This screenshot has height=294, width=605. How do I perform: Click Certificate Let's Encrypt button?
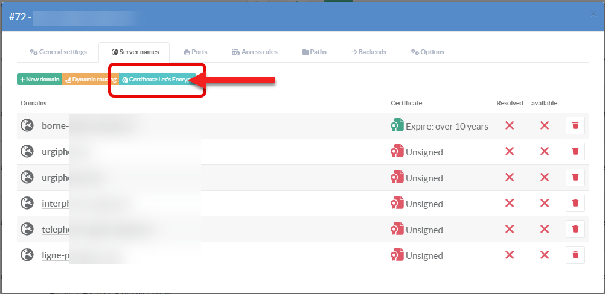(x=157, y=80)
